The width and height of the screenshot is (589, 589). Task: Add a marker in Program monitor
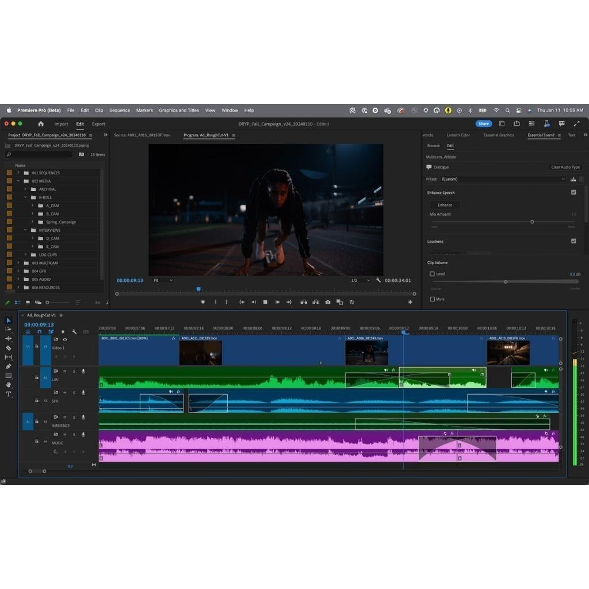[x=202, y=302]
